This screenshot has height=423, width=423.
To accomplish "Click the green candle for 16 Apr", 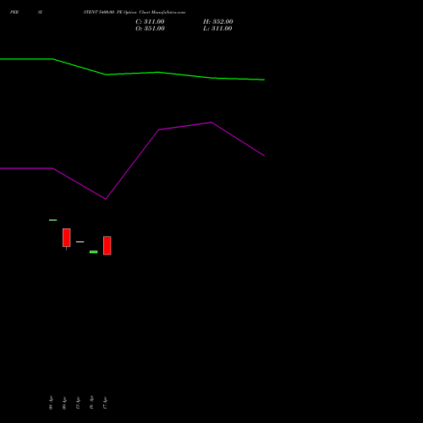I will (94, 252).
